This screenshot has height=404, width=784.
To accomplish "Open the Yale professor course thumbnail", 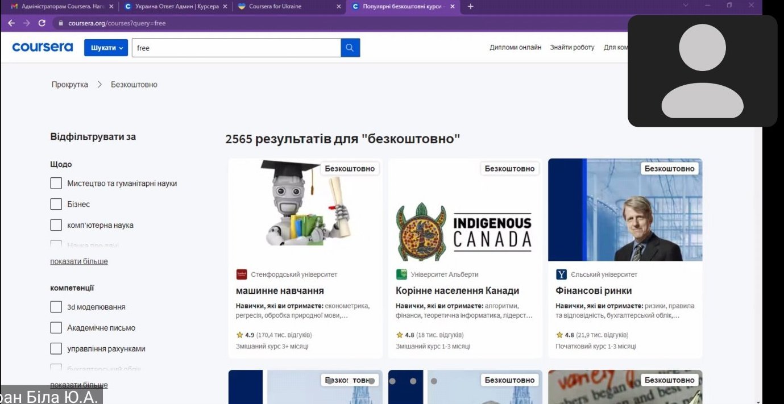I will (625, 210).
